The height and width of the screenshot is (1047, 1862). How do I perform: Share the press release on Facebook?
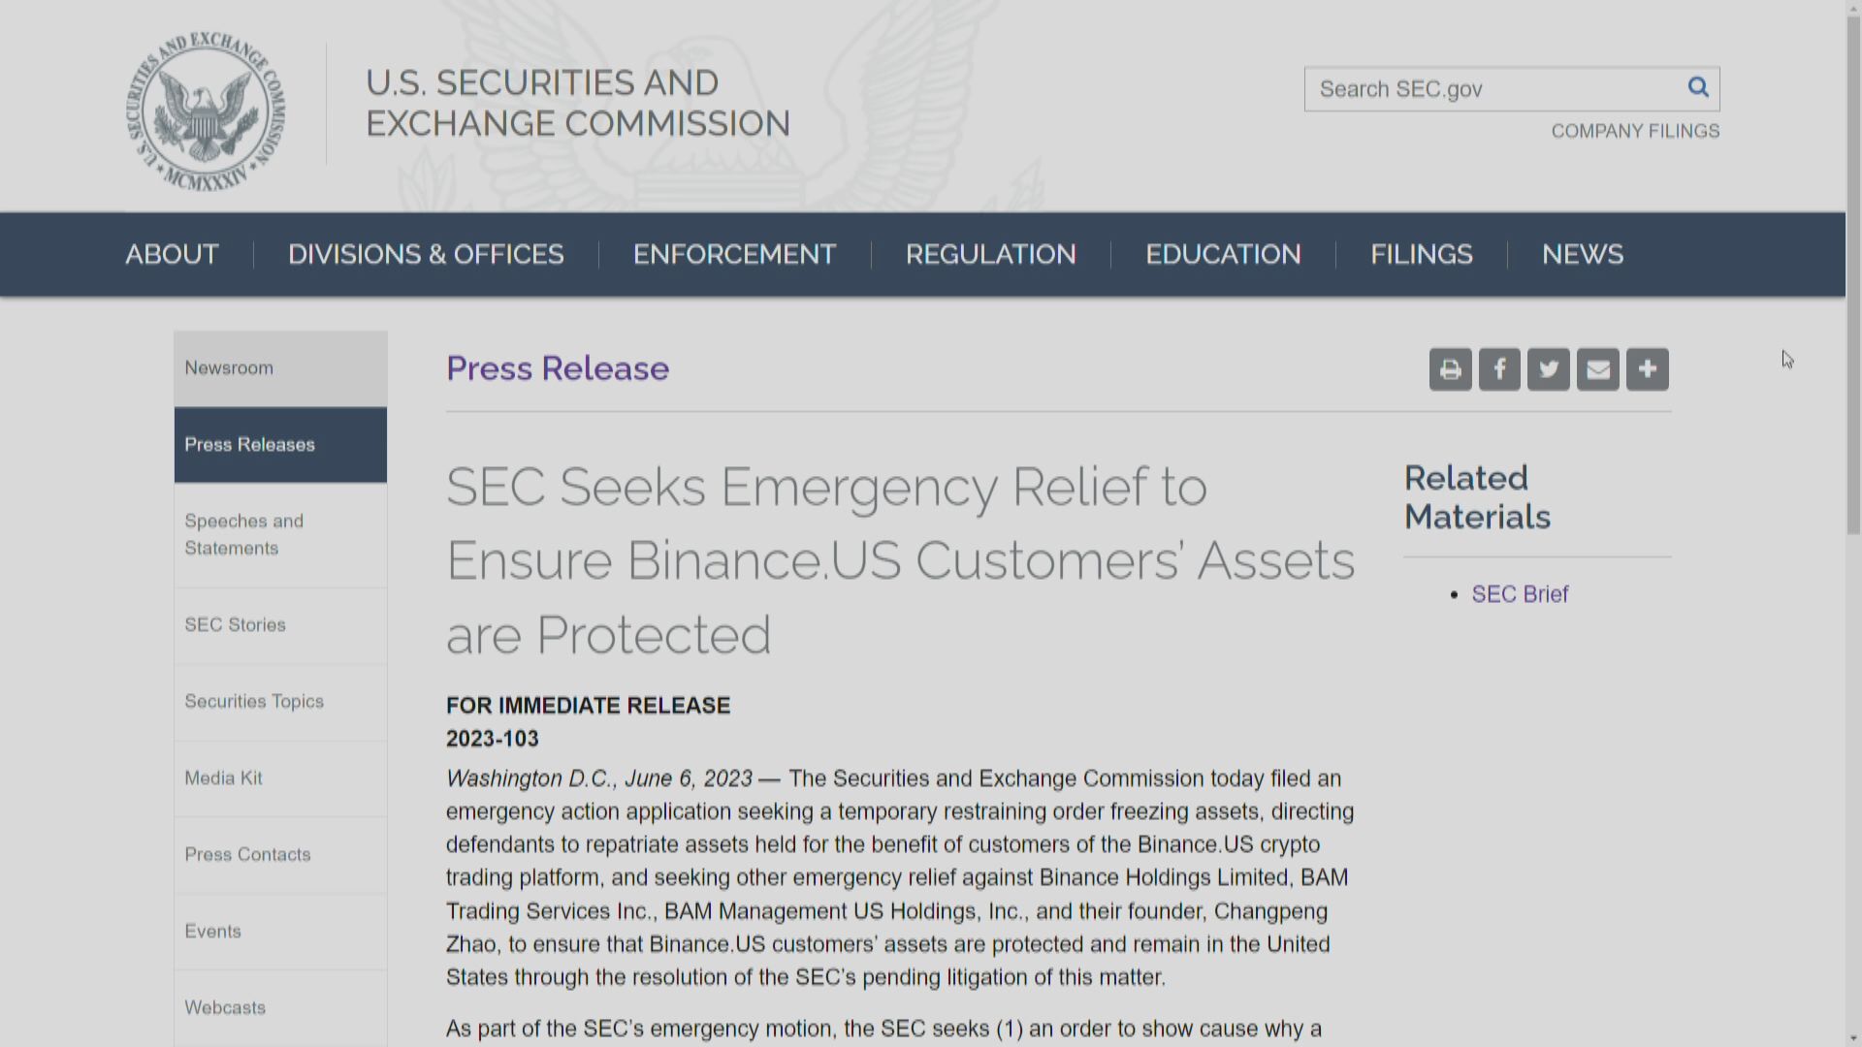point(1499,369)
